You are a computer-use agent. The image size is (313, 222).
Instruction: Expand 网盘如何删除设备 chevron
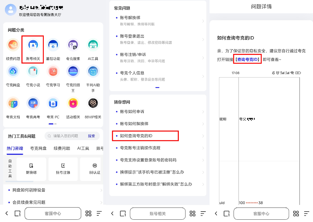[101, 190]
